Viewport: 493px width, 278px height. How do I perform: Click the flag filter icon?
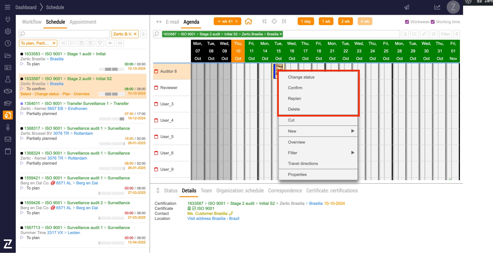(72, 43)
